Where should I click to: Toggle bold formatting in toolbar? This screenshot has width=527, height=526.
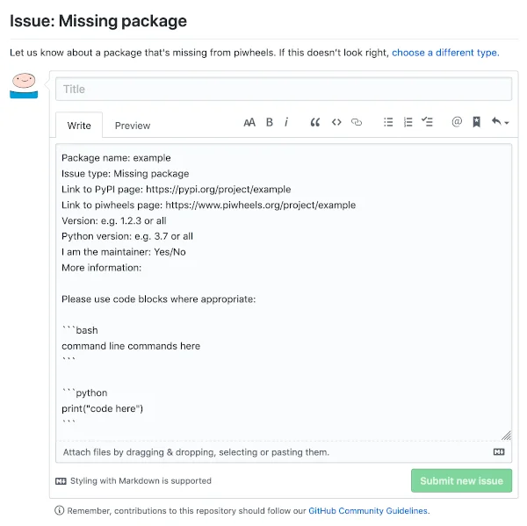270,122
